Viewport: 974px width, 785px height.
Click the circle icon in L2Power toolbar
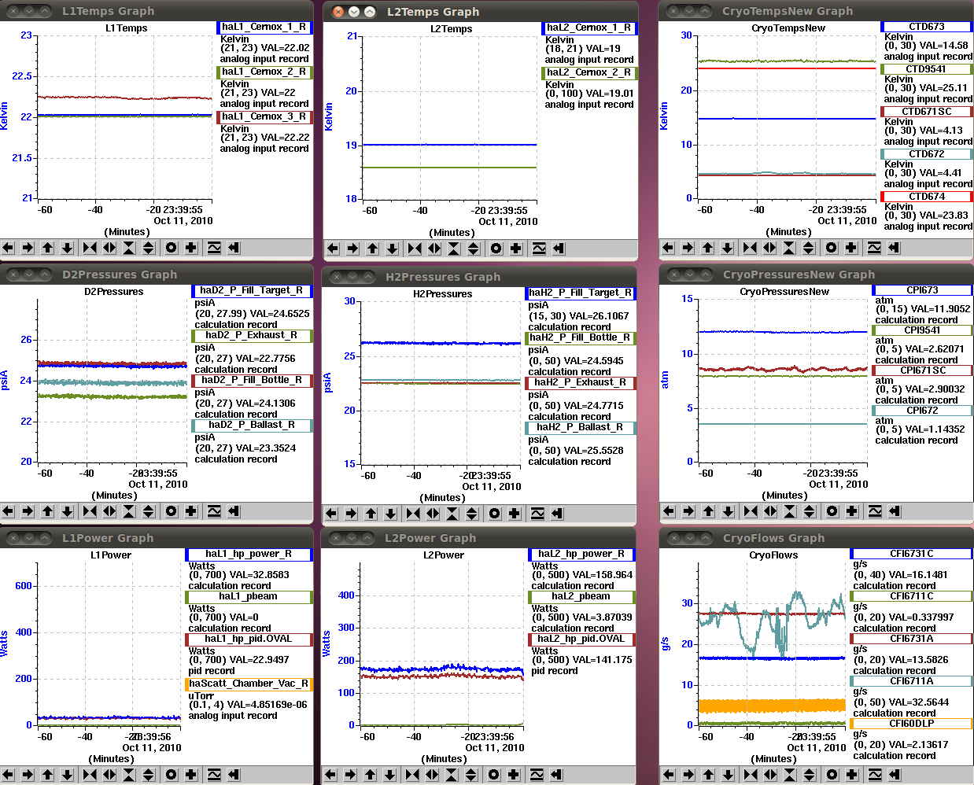click(x=493, y=775)
